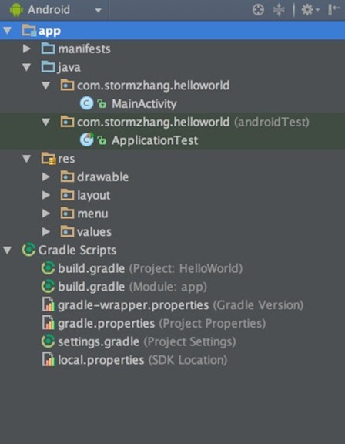Click the manifests folder icon
Image resolution: width=345 pixels, height=444 pixels.
pyautogui.click(x=48, y=49)
